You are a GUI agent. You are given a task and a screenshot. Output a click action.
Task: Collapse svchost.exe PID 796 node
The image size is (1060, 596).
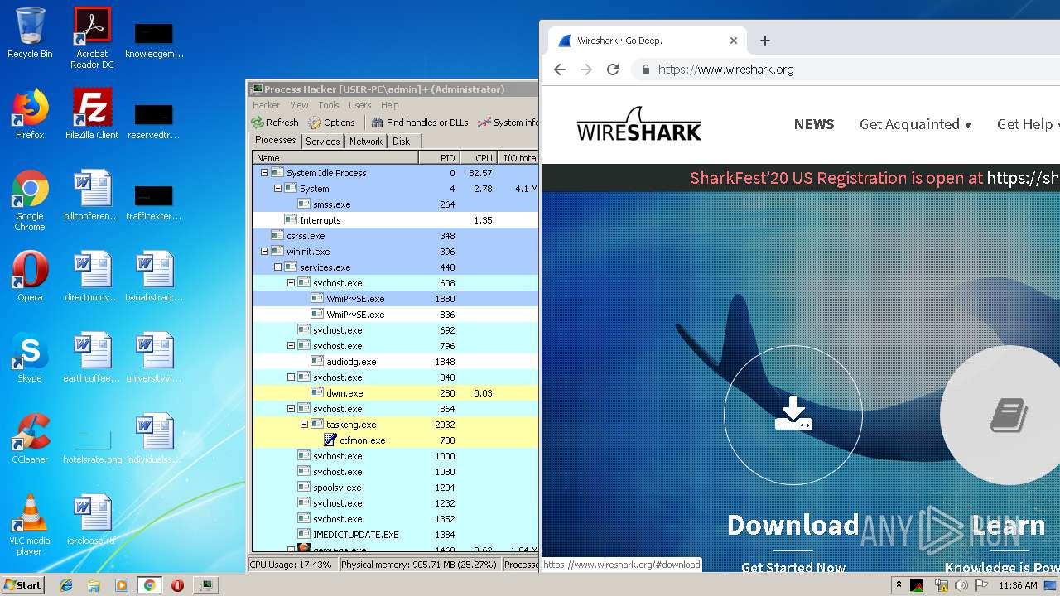291,346
